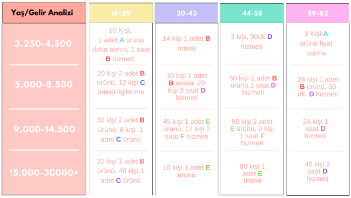Click cell '32 kişi 1 adet B ürünü, 40 kişi'
This screenshot has width=351, height=198.
click(120, 171)
